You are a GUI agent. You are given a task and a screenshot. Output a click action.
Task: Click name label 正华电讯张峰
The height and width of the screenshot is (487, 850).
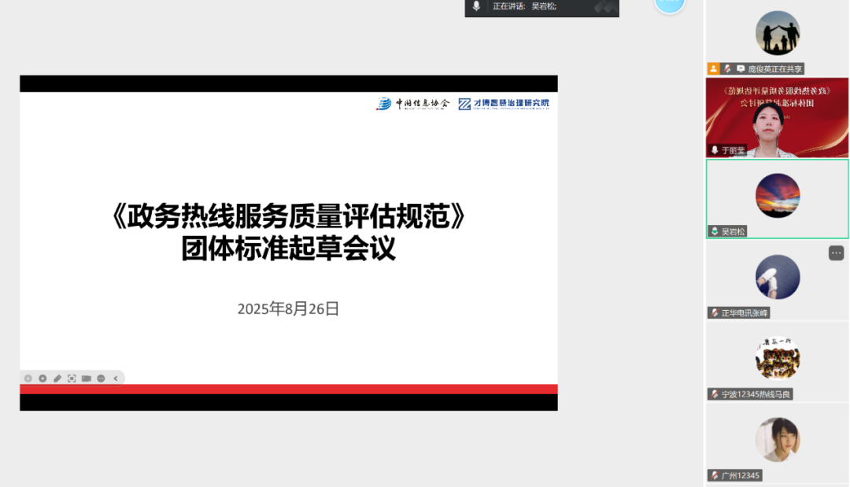[745, 312]
